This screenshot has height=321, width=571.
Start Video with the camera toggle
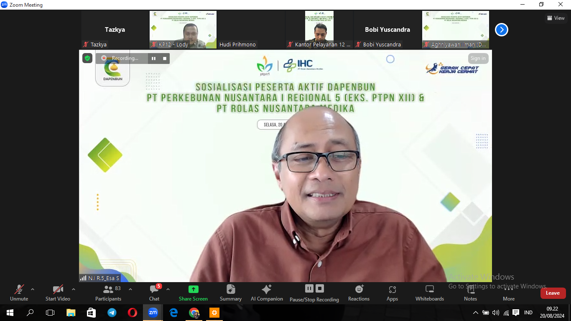58,293
